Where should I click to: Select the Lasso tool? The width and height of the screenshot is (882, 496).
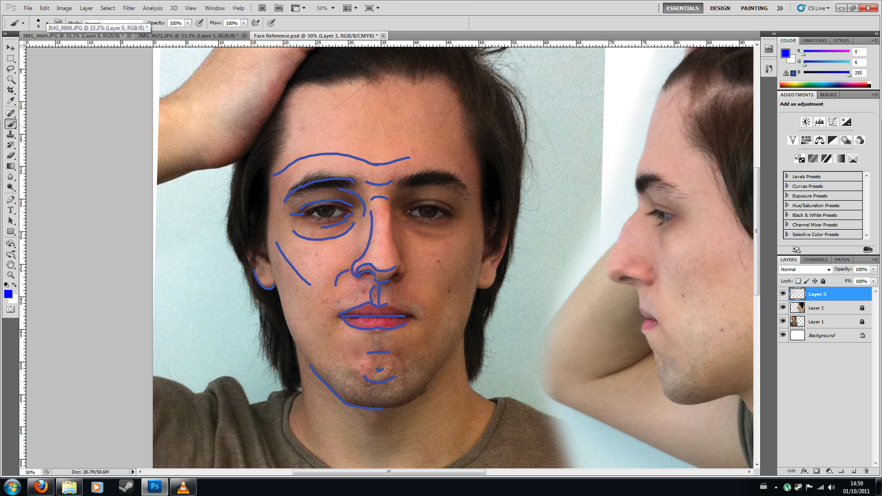[10, 69]
